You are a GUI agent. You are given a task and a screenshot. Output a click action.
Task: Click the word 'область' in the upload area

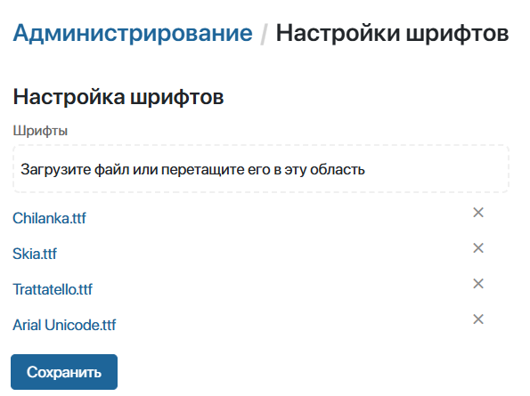click(x=338, y=169)
